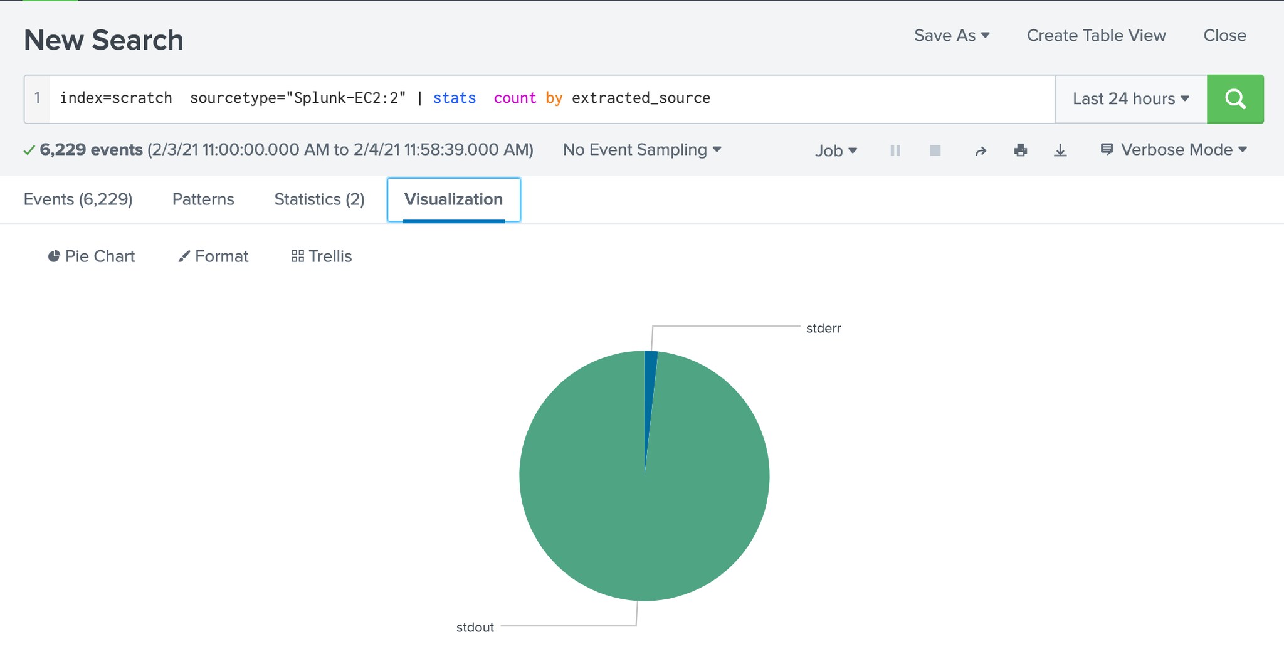Pause the running search job
The image size is (1284, 654).
895,150
